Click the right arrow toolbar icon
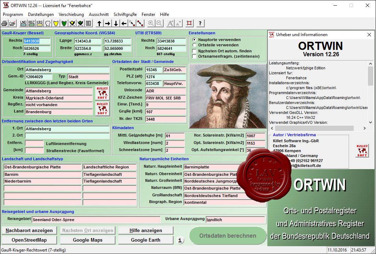Viewport: 376px width, 254px height. point(108,23)
